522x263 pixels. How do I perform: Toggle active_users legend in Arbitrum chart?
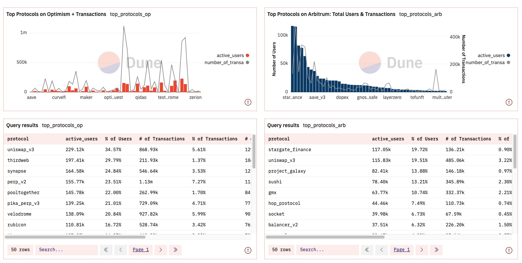tap(494, 56)
